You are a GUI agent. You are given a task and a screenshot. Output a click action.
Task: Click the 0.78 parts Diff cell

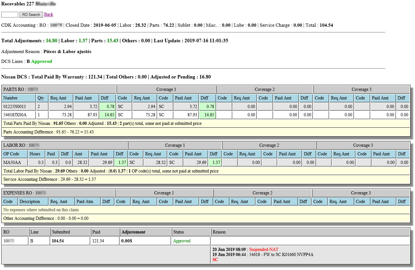tap(107, 106)
